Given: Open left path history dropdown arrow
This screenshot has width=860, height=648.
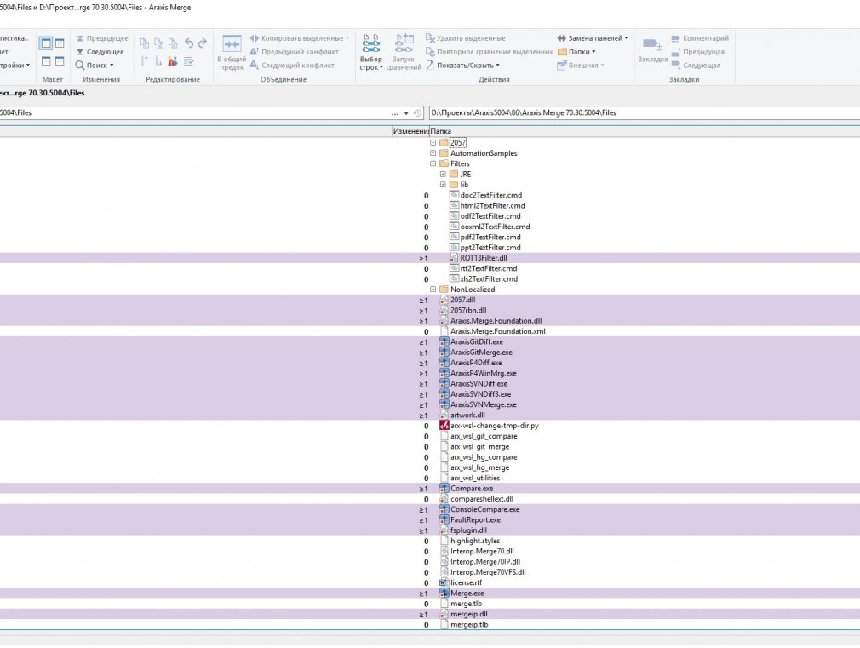Looking at the screenshot, I should coord(406,113).
